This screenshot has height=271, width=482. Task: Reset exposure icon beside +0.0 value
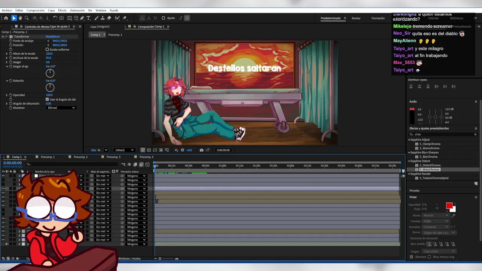tap(183, 150)
